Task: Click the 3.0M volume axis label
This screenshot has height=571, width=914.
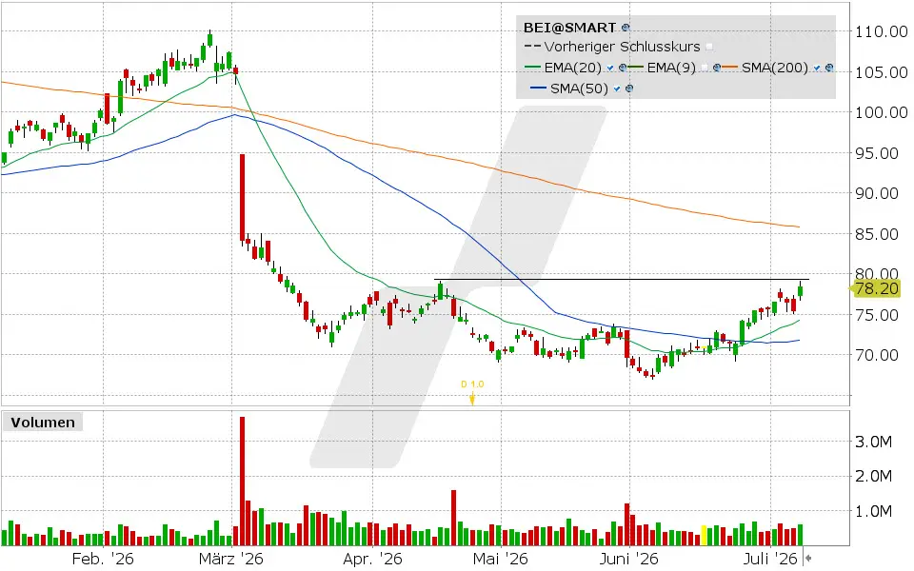Action: coord(873,442)
